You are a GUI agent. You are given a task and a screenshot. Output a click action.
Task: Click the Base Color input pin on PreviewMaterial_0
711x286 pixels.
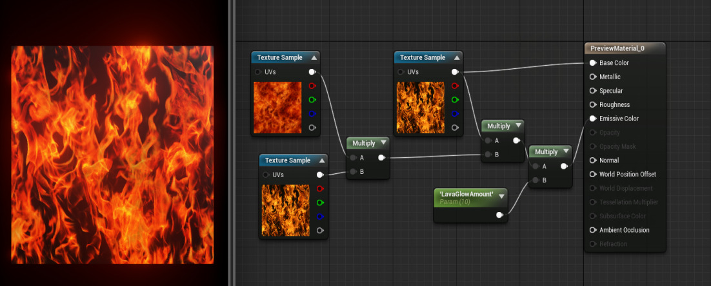tap(592, 63)
